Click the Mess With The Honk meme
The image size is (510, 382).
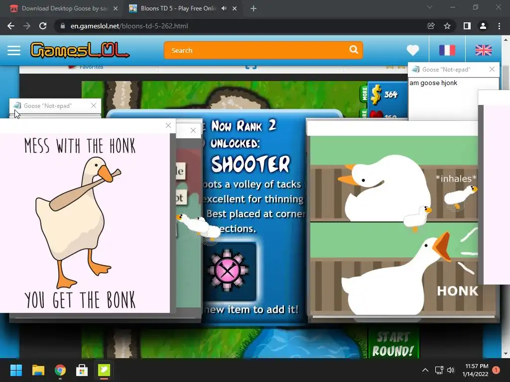[85, 223]
